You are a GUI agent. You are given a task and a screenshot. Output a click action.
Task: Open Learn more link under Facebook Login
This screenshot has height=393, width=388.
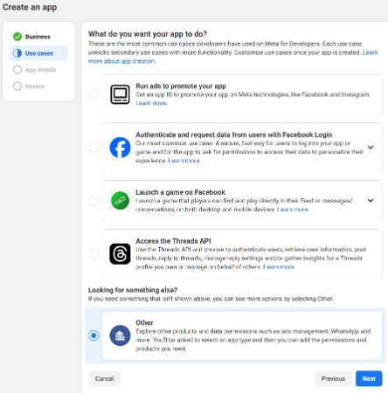tap(184, 161)
